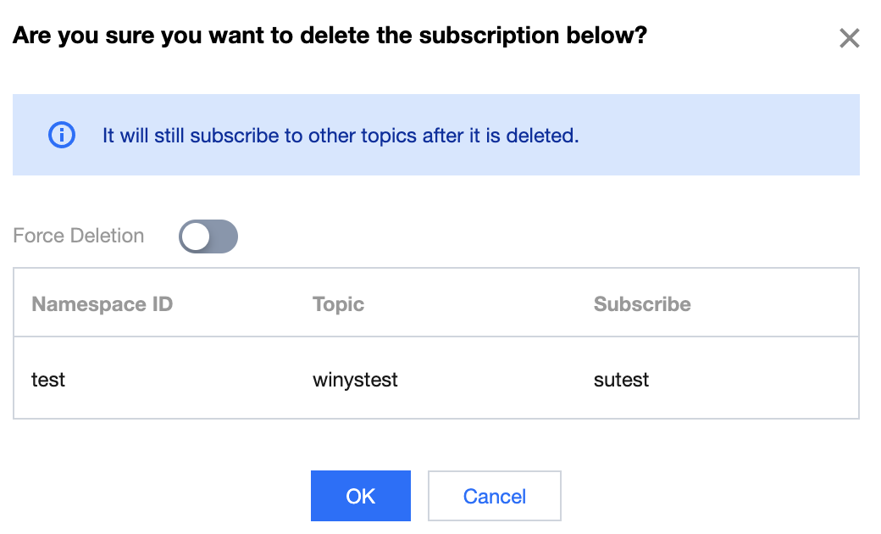Click the dialog title question text

click(330, 36)
